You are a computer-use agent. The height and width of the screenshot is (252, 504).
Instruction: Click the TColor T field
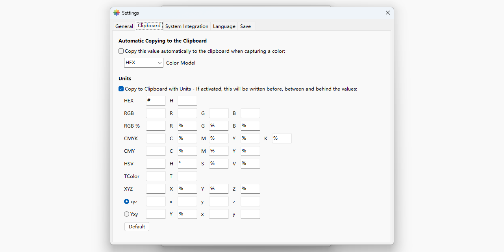[x=187, y=176]
